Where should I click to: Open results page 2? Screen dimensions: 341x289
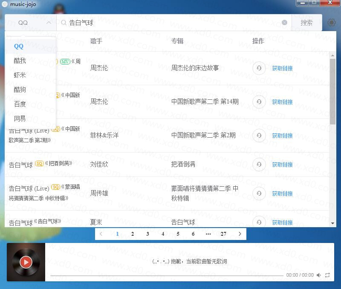tap(133, 234)
